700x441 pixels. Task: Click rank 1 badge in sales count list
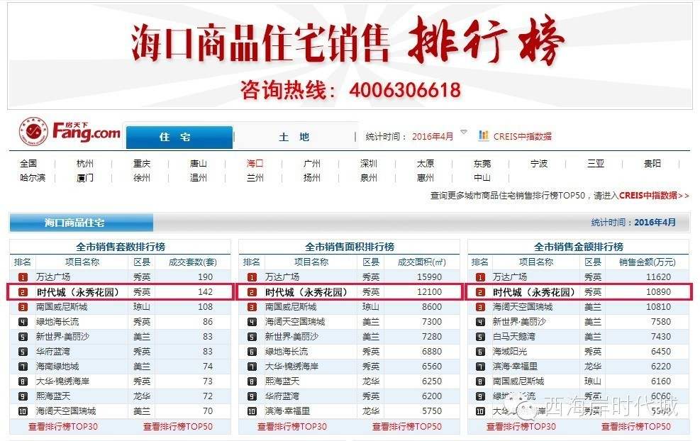tap(23, 277)
